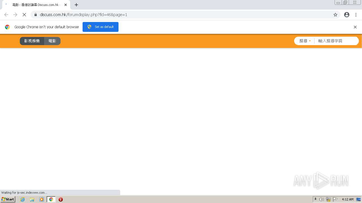The width and height of the screenshot is (362, 203).
Task: Dismiss the default browser notification bar
Action: (x=355, y=27)
